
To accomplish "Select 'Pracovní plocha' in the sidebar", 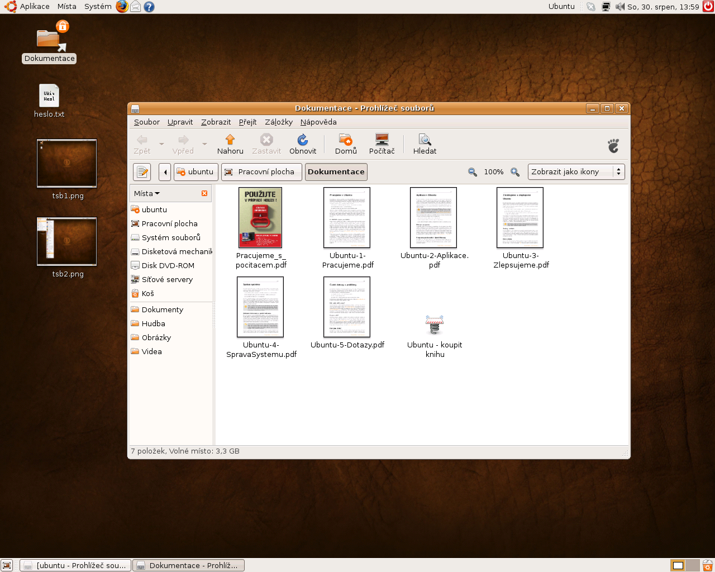I will (171, 223).
